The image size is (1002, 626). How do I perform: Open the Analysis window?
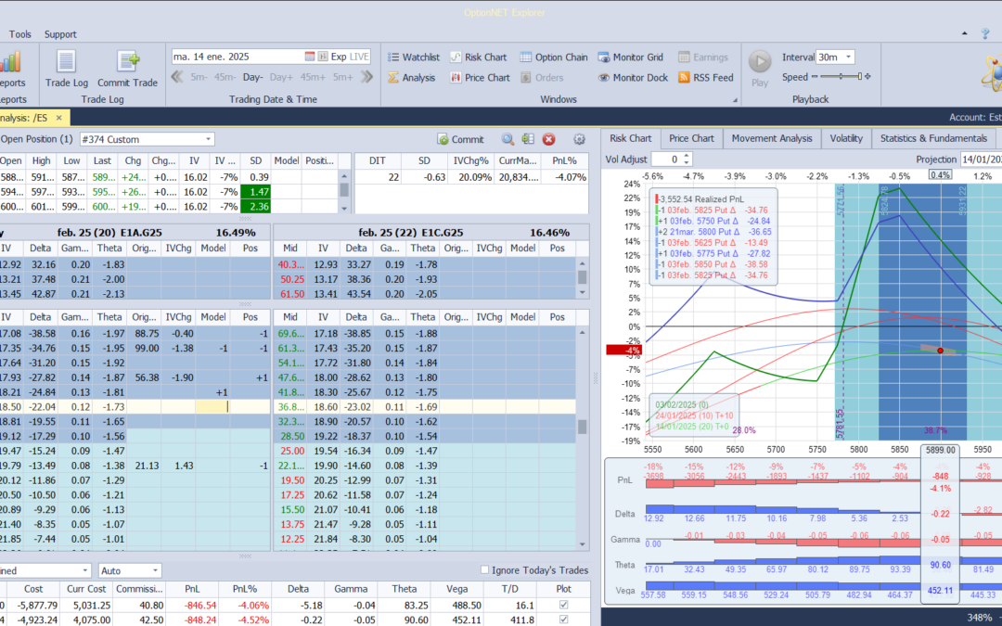pos(412,77)
